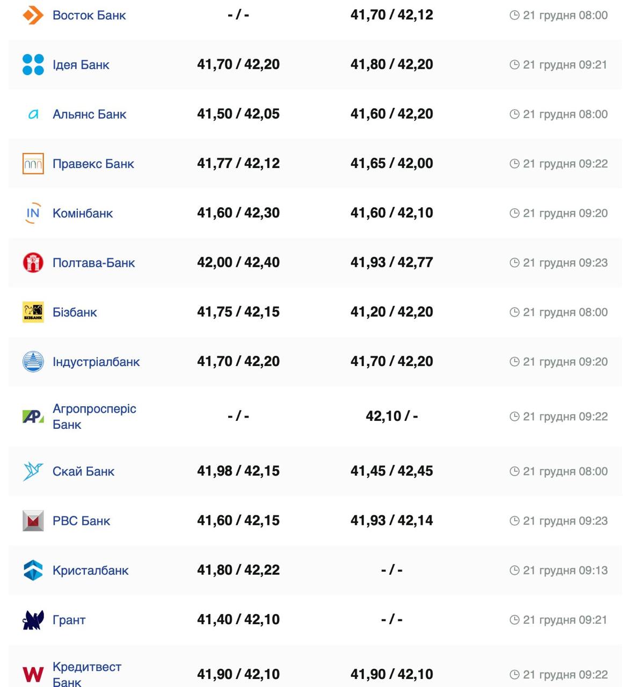
Task: Click the Кристалбанк blue logo icon
Action: (33, 570)
